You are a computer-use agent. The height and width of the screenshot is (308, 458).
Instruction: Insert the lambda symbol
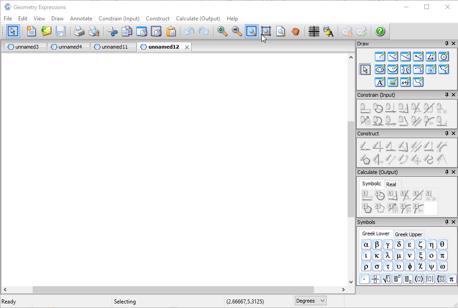(388, 255)
